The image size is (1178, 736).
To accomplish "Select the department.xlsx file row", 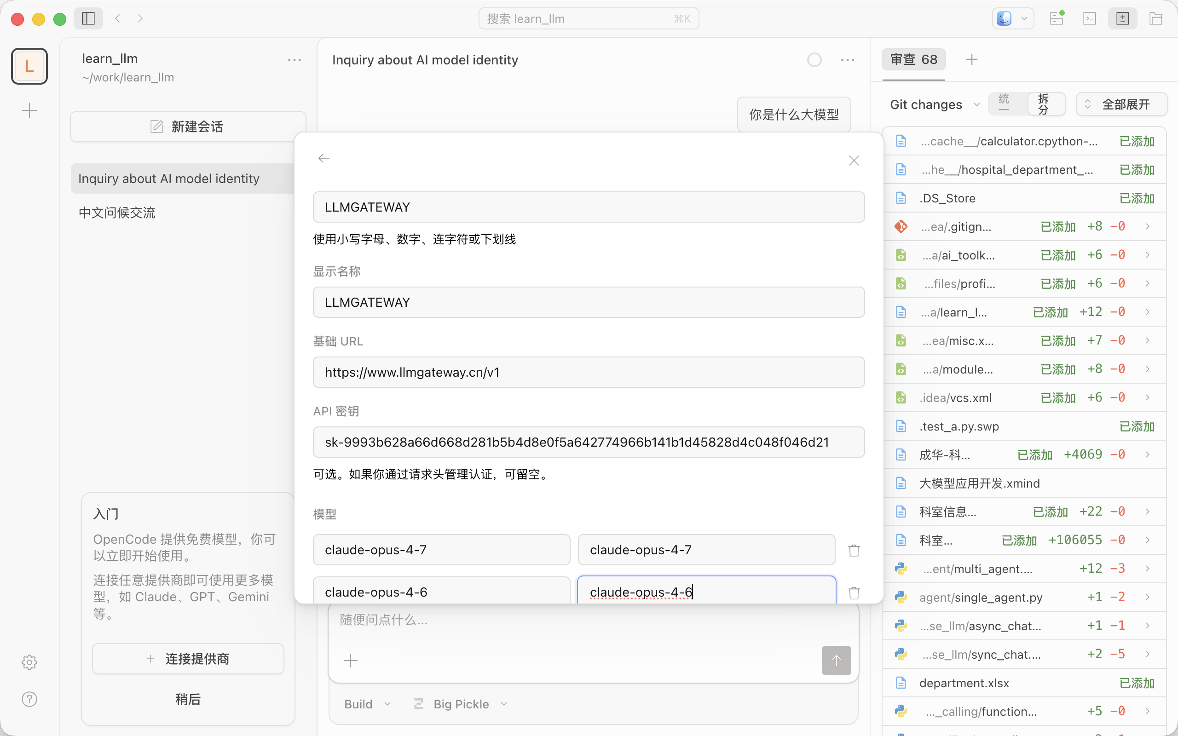I will click(1025, 683).
